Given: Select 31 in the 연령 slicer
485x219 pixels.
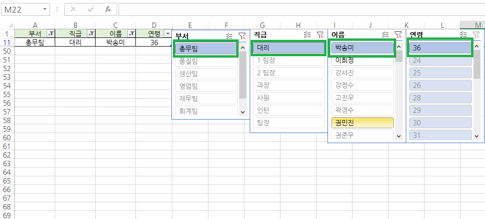Looking at the screenshot, I should coord(440,135).
